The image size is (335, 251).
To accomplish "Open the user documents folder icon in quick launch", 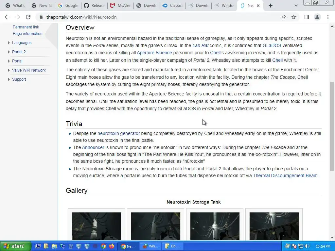I will pos(46,246).
